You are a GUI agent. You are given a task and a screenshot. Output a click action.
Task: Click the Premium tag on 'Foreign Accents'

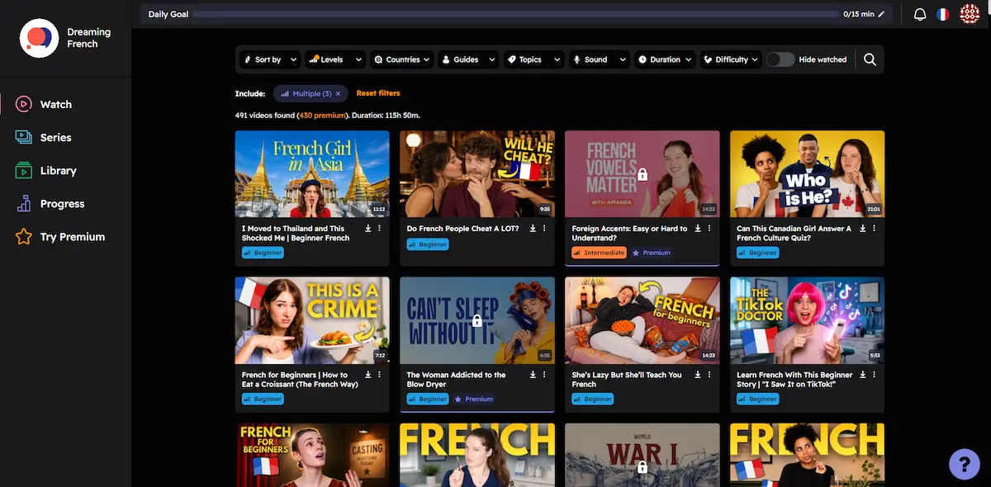[652, 253]
